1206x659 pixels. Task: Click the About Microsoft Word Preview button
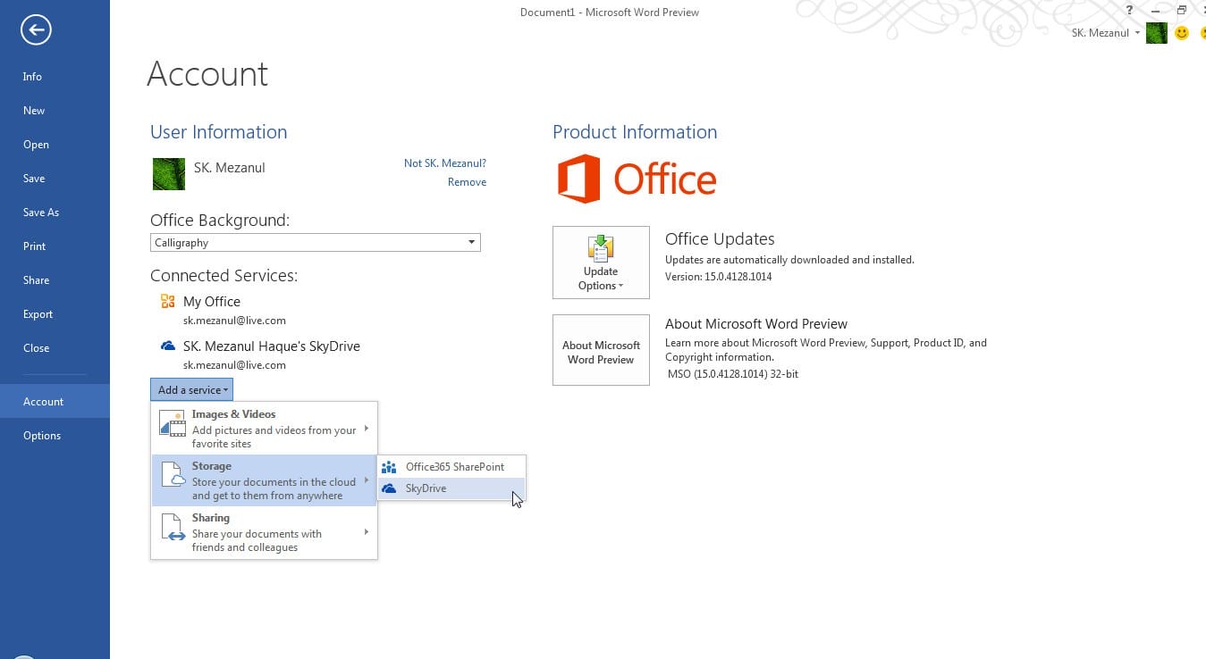[x=601, y=350]
